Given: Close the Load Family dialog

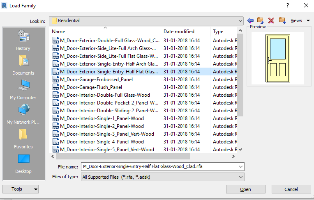Looking at the screenshot, I should pyautogui.click(x=306, y=5).
